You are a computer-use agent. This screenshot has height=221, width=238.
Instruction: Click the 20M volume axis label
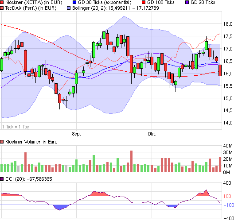click(228, 159)
